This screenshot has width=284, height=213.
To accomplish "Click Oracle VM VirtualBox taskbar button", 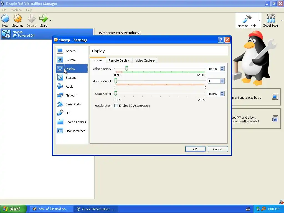I will click(x=96, y=209).
